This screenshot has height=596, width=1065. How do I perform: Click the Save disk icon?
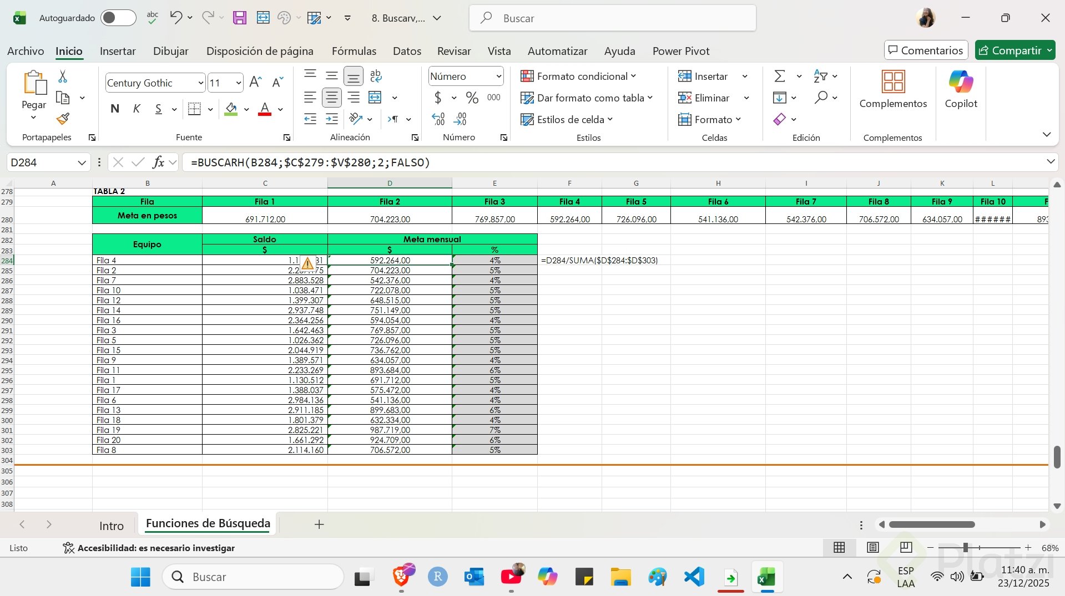[239, 18]
